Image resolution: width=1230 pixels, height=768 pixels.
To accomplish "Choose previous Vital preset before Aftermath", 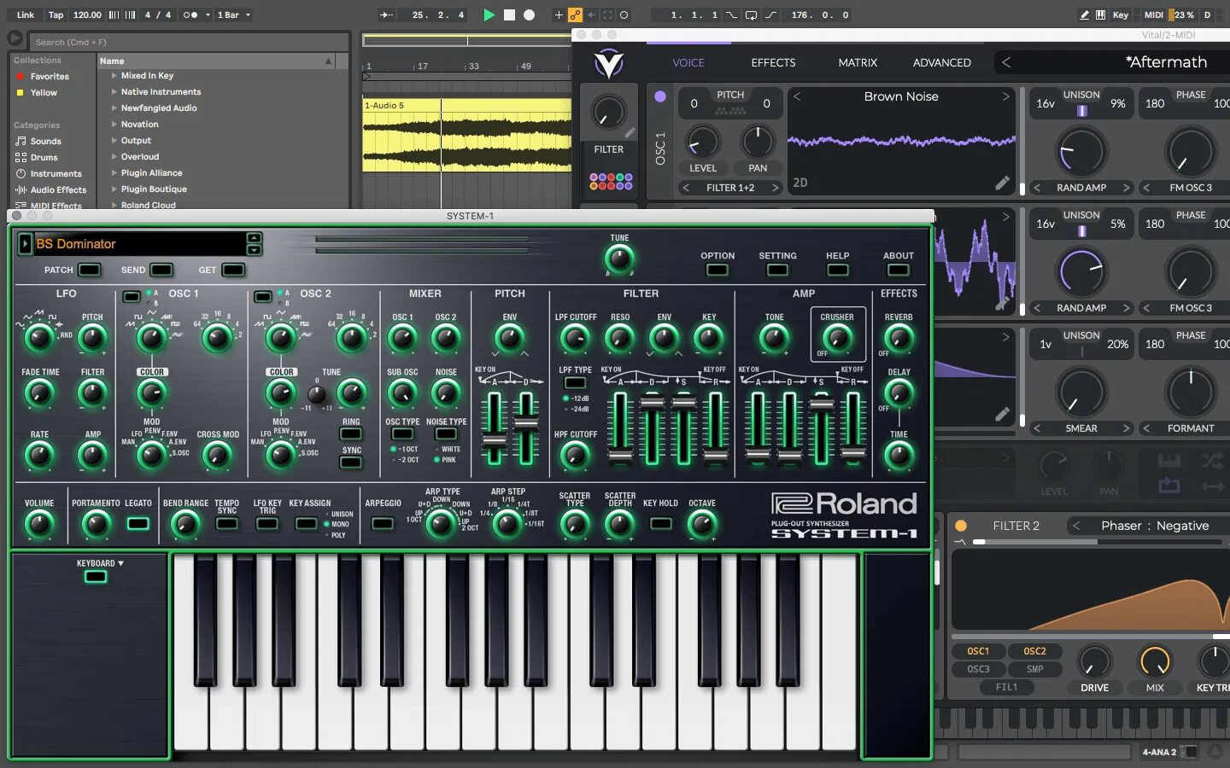I will [1006, 62].
